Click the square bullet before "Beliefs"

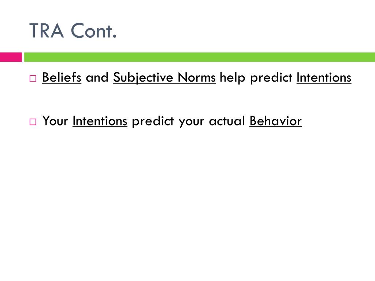[x=33, y=78]
